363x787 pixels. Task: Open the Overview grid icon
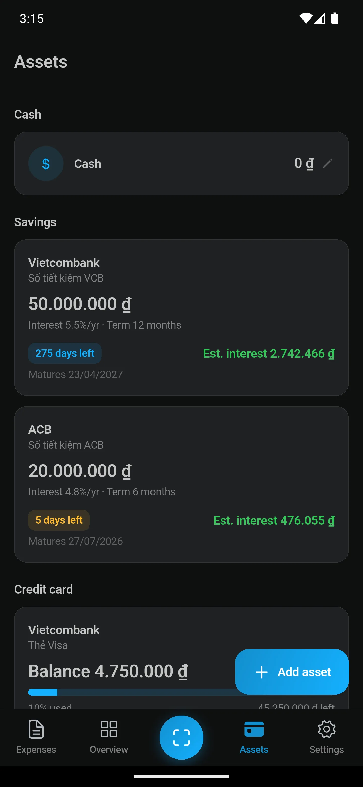point(109,729)
